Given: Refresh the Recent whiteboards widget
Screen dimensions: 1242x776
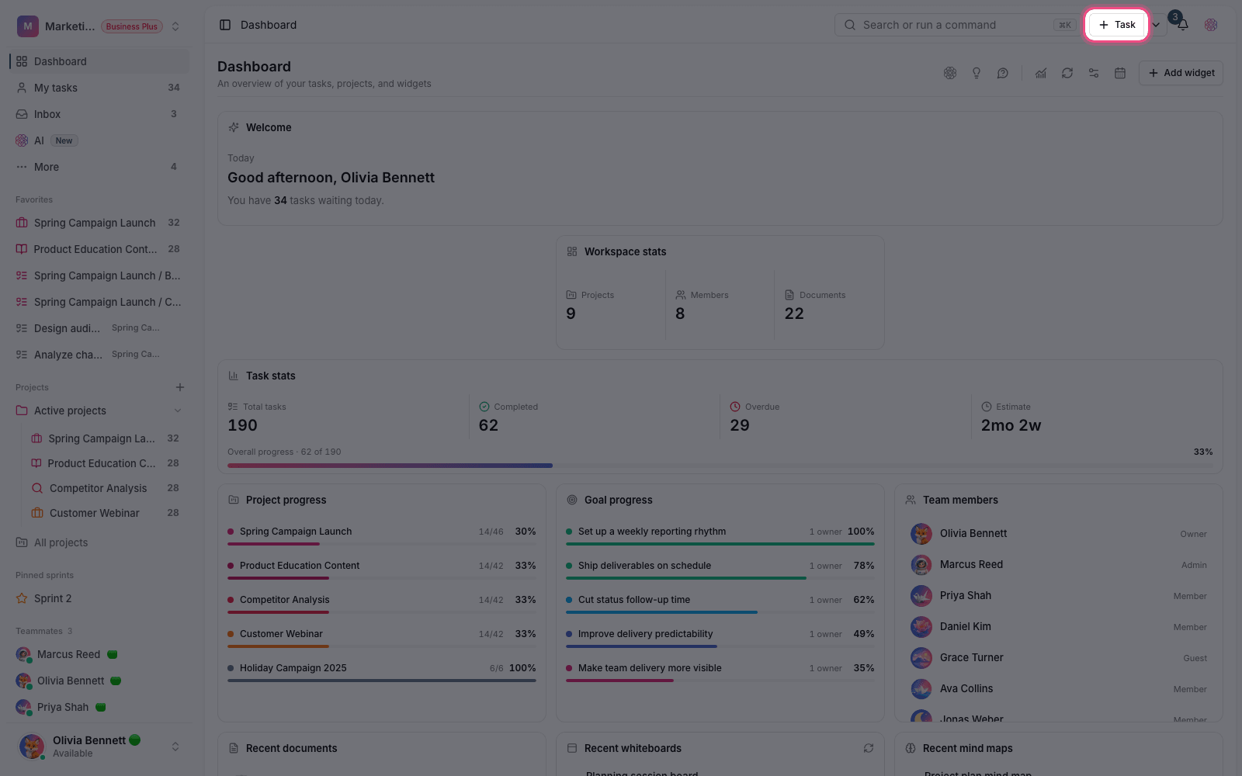Looking at the screenshot, I should (869, 748).
